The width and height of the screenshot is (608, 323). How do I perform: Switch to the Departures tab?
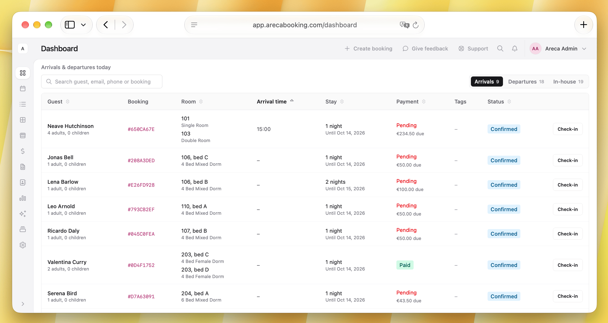pyautogui.click(x=526, y=82)
